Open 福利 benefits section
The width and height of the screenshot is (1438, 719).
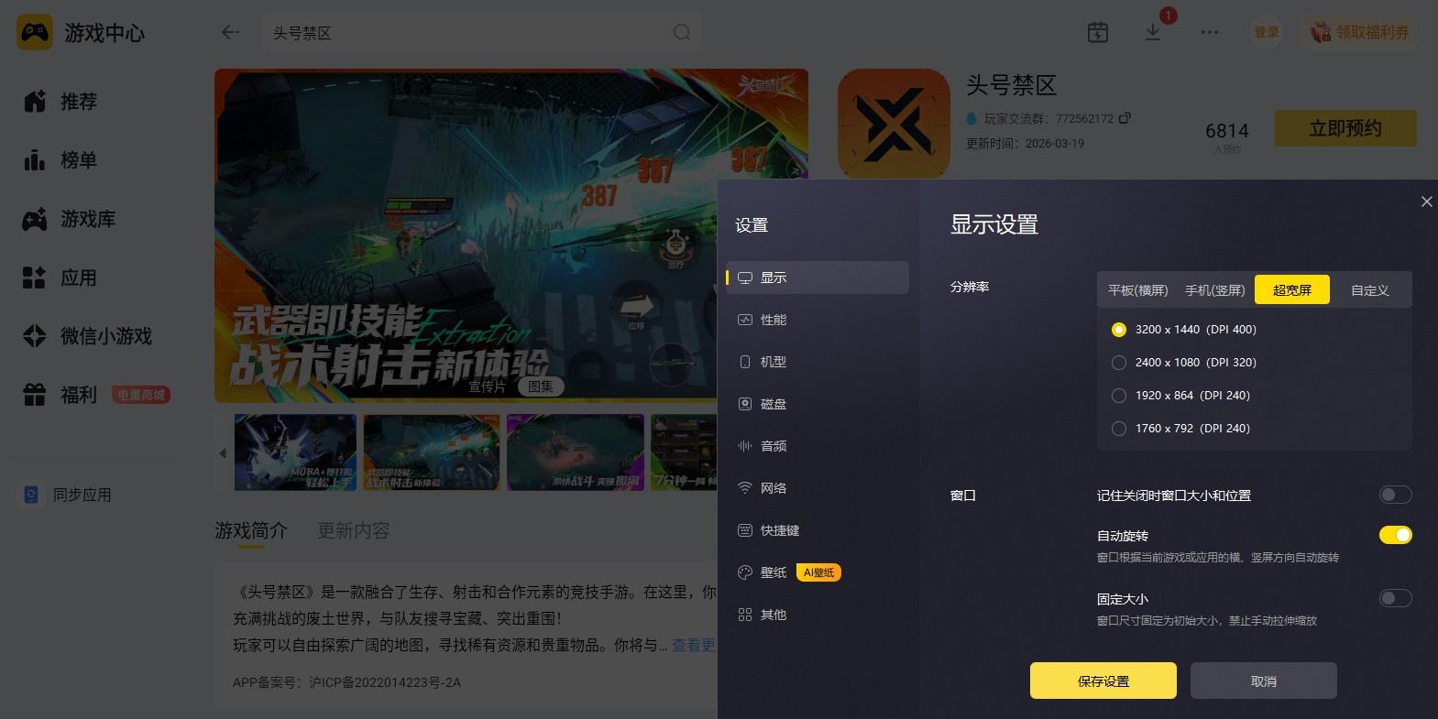[60, 395]
